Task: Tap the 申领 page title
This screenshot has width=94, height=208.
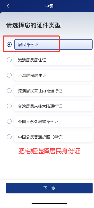Action: 49,6
